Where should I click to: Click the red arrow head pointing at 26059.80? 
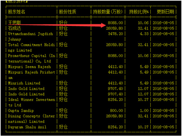103,25
